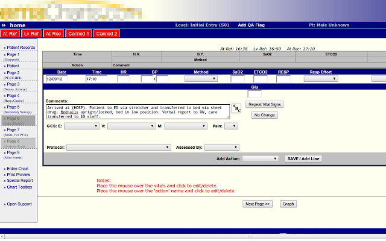Click Add QA Flag in header
Image resolution: width=386 pixels, height=241 pixels.
point(250,25)
